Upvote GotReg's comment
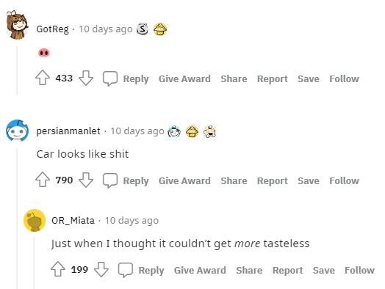 pos(43,78)
